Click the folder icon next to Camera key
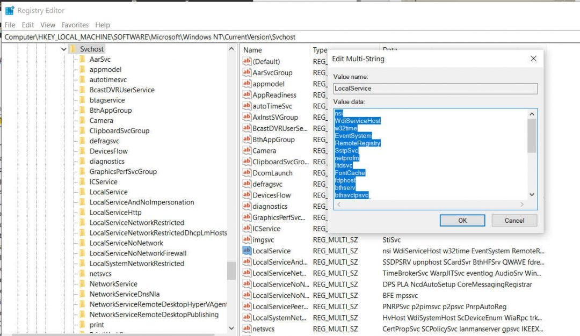 coord(82,121)
